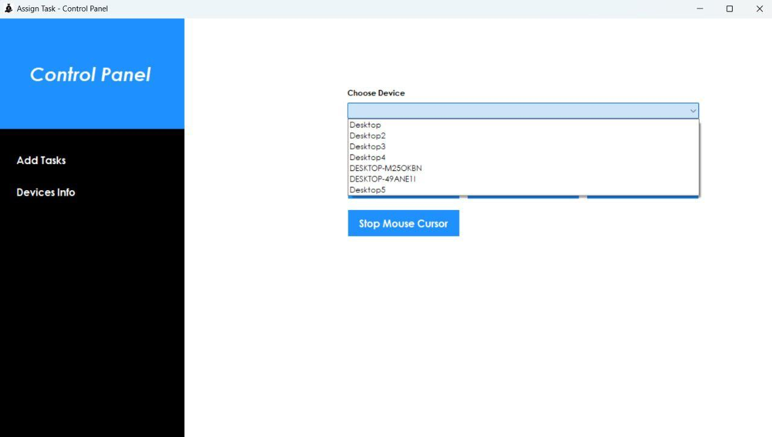Pick Desktop5 in the device list
The image size is (772, 437).
click(x=367, y=190)
